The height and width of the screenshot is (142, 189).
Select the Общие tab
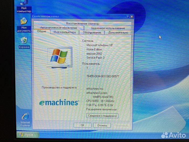[42, 31]
